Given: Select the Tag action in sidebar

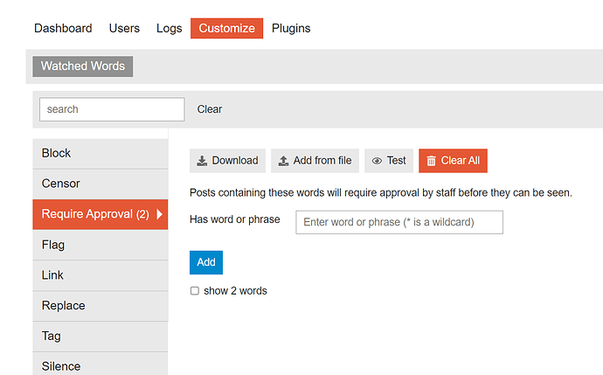Looking at the screenshot, I should (x=100, y=336).
